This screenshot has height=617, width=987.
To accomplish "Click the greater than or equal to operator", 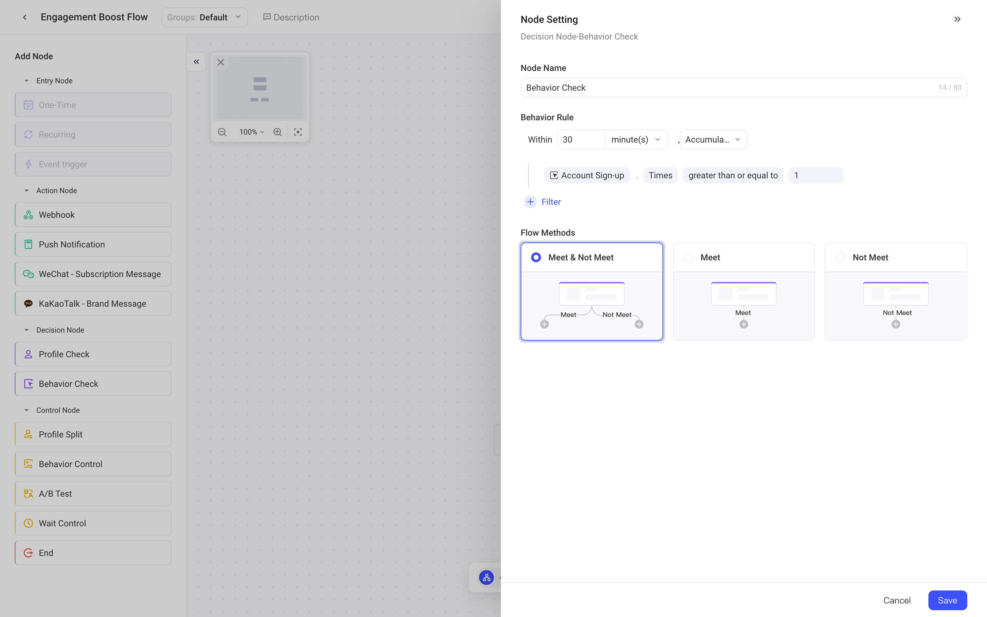I will (x=733, y=175).
